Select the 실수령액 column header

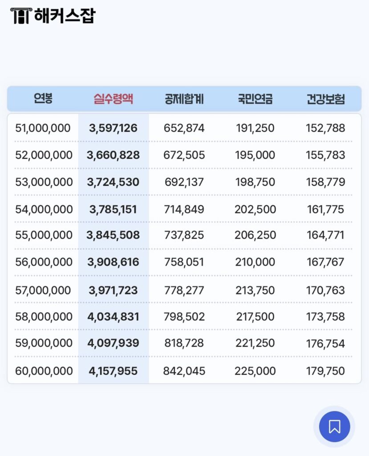pos(113,99)
